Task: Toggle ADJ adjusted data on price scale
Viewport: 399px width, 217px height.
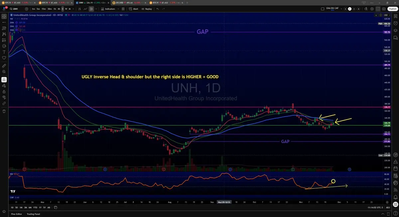Action: click(388, 207)
